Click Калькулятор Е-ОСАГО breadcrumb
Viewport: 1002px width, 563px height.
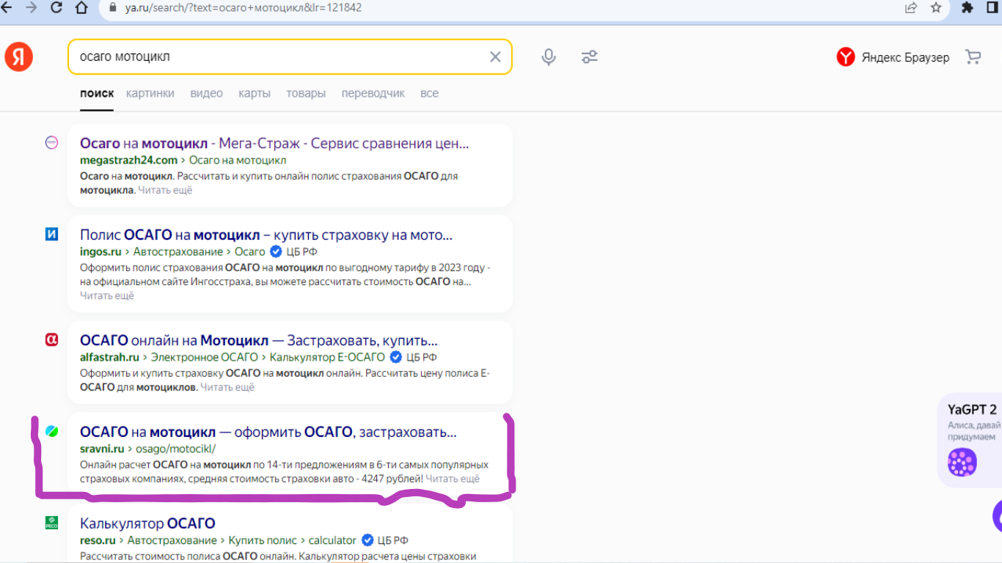click(327, 357)
